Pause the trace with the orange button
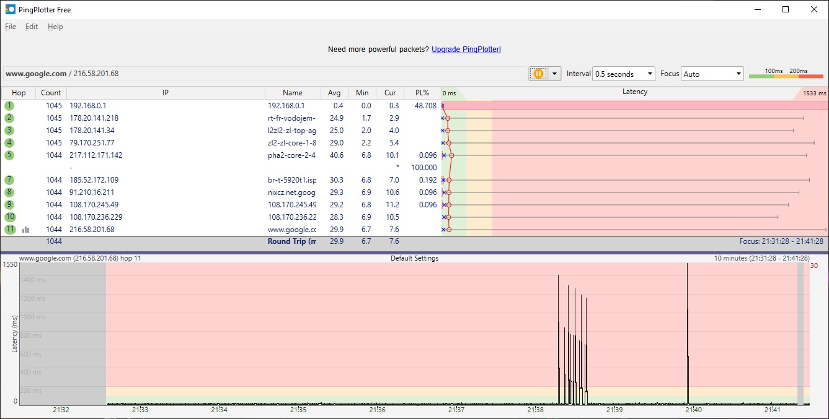The height and width of the screenshot is (419, 829). 538,74
